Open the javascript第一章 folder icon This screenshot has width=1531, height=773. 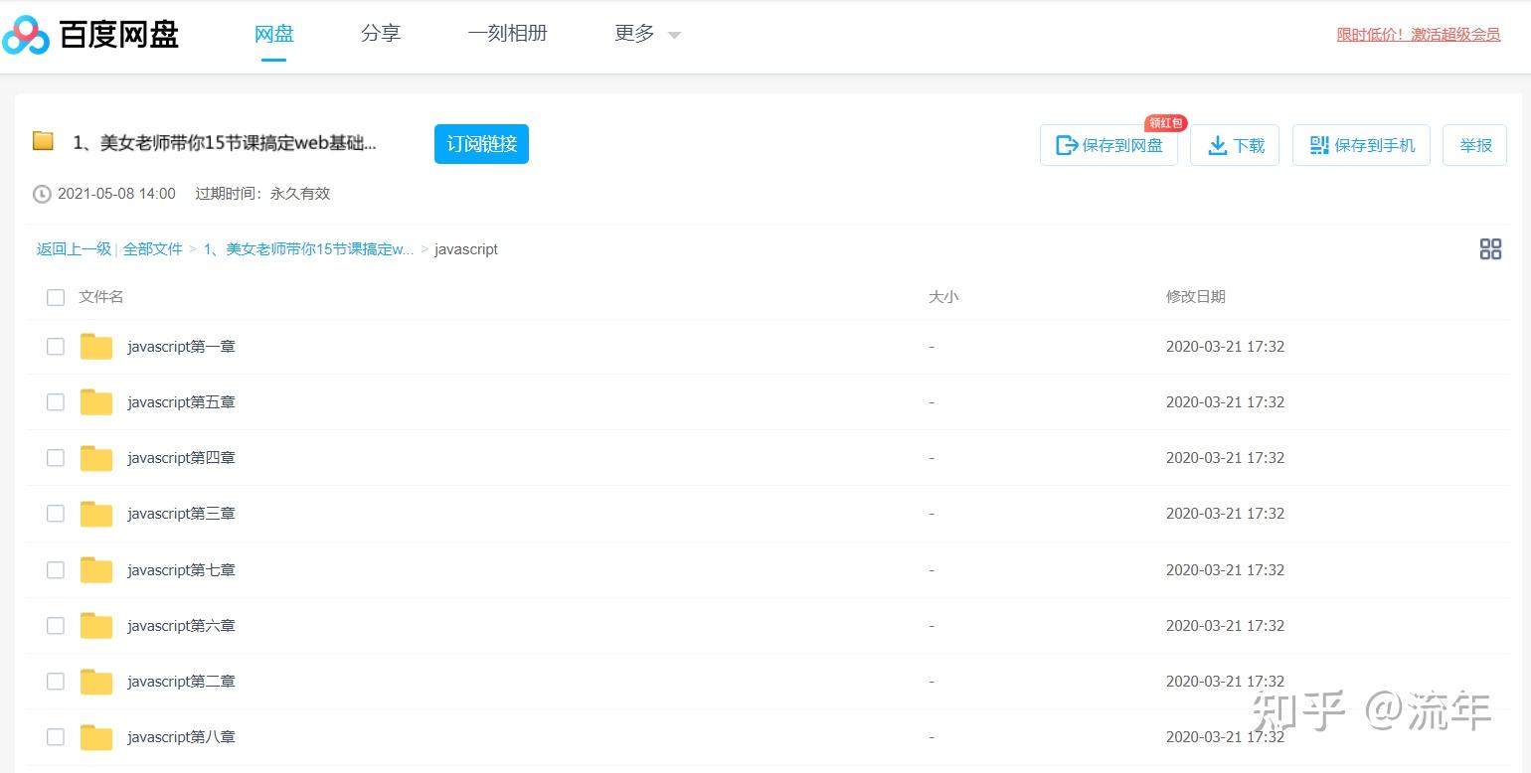96,347
